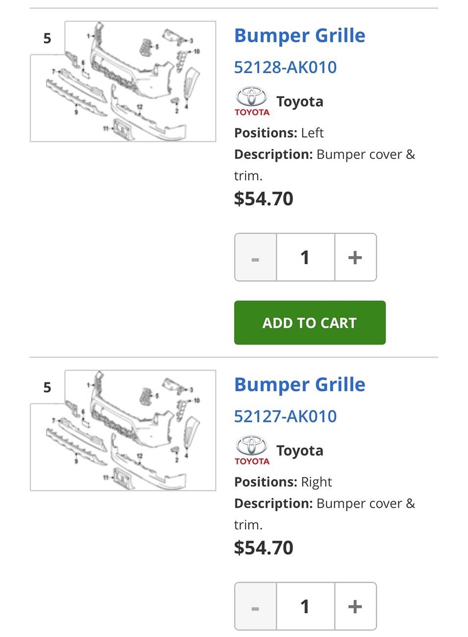Open part number 52127-AK010 link

pyautogui.click(x=285, y=416)
